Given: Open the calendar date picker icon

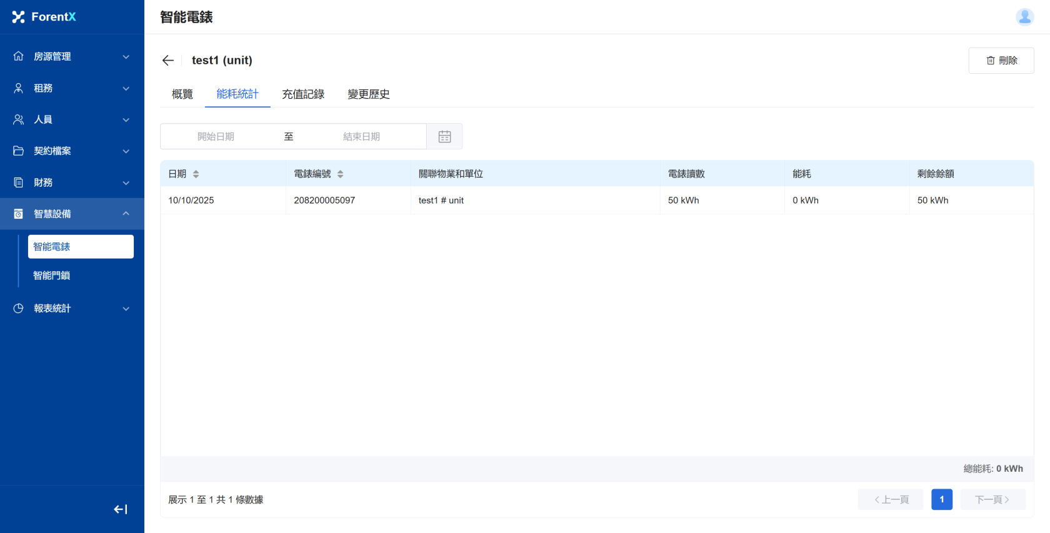Looking at the screenshot, I should [444, 137].
